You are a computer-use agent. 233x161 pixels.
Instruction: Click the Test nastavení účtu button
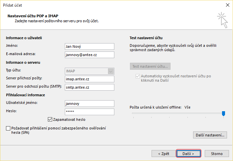point(150,66)
